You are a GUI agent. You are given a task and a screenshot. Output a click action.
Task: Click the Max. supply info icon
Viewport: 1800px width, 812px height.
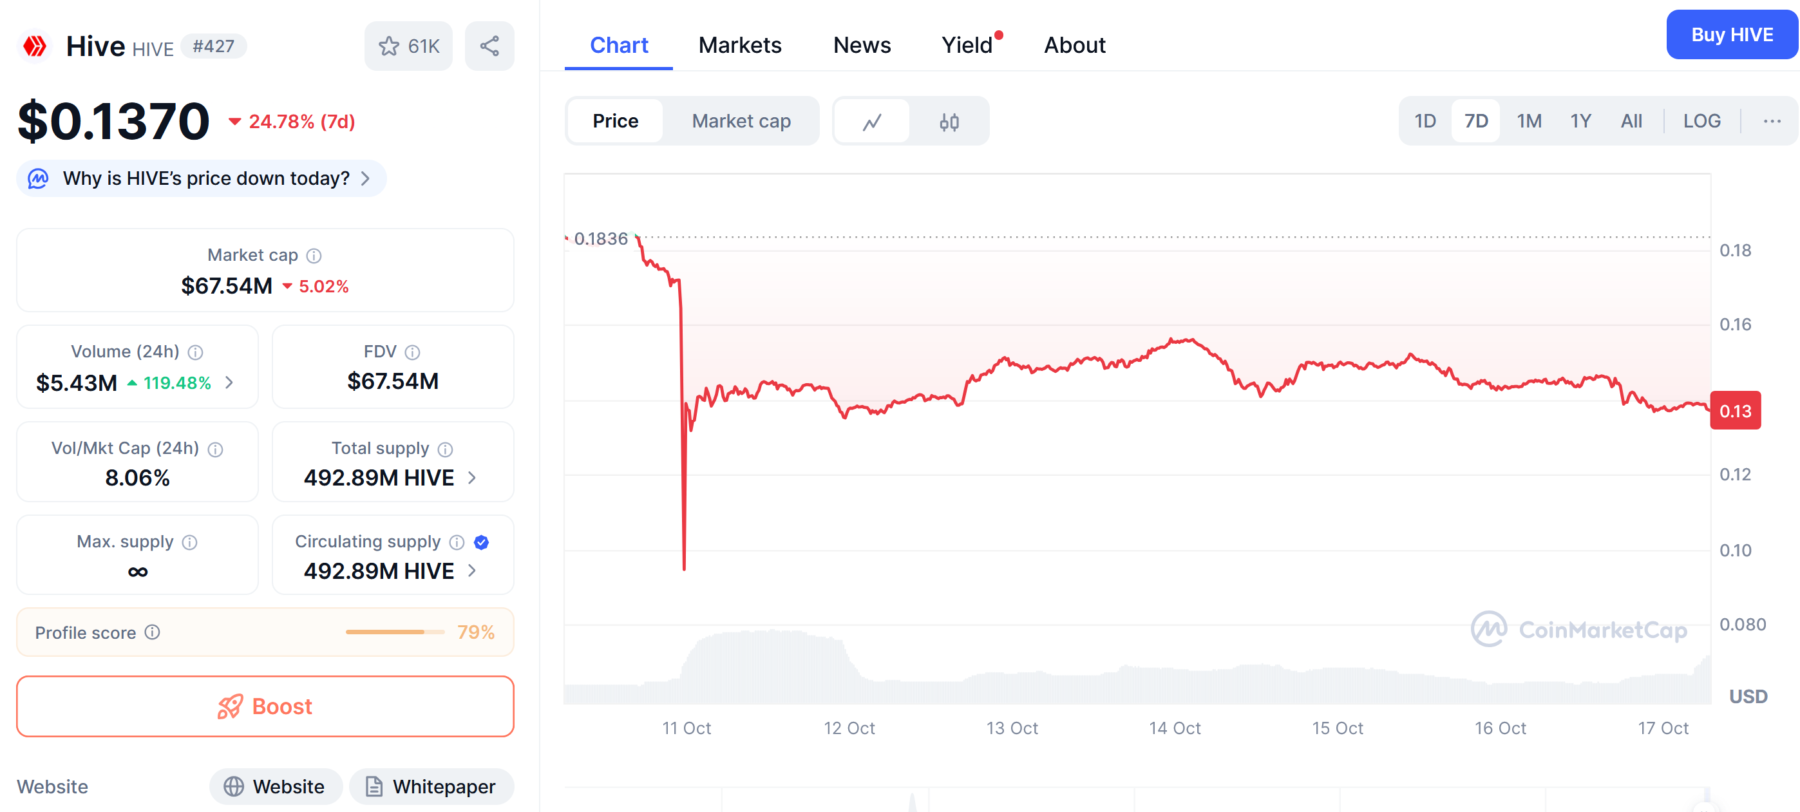click(189, 542)
